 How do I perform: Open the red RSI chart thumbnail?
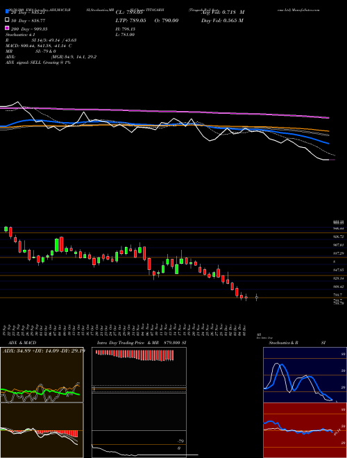[x=305, y=430]
